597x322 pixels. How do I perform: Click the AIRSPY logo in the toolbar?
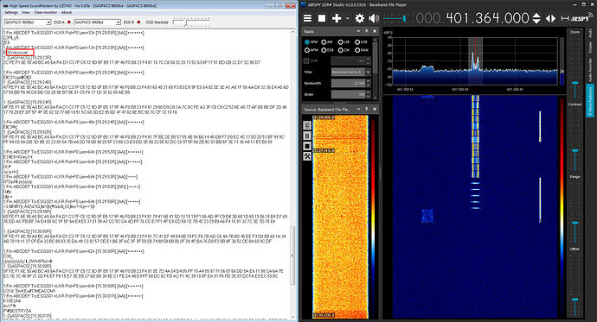(578, 17)
